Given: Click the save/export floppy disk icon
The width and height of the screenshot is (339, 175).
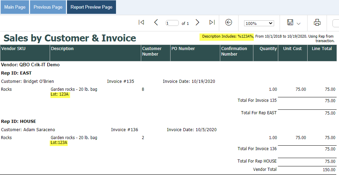Looking at the screenshot, I should (x=290, y=23).
